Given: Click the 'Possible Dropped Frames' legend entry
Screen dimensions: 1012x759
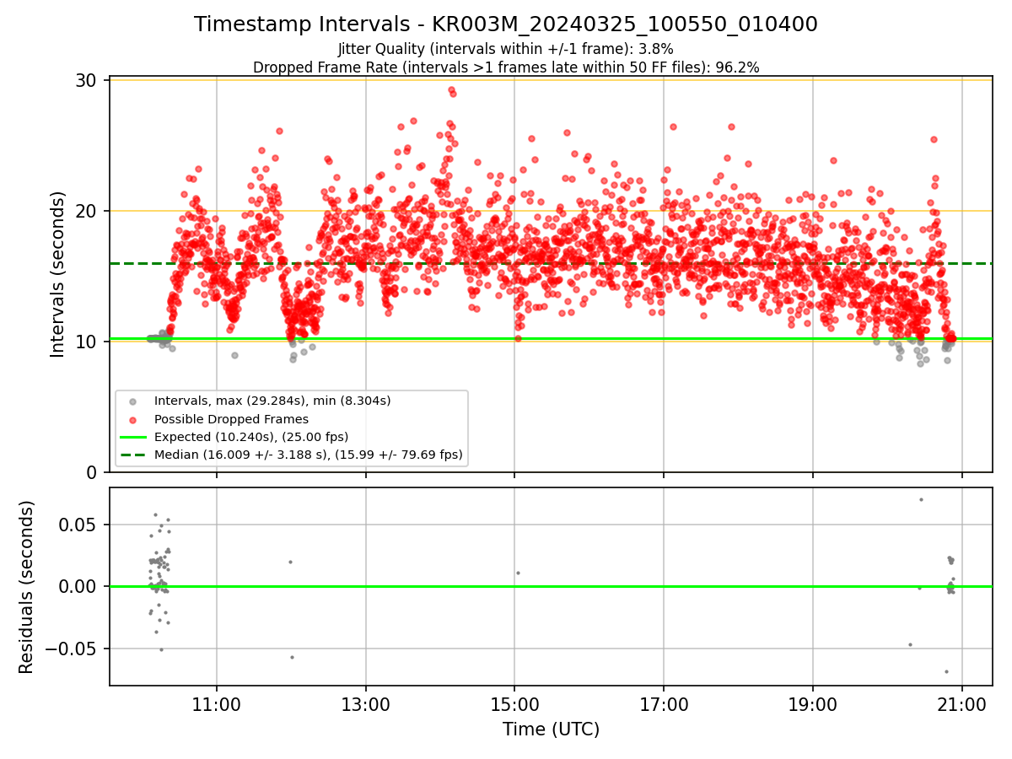Looking at the screenshot, I should (231, 419).
